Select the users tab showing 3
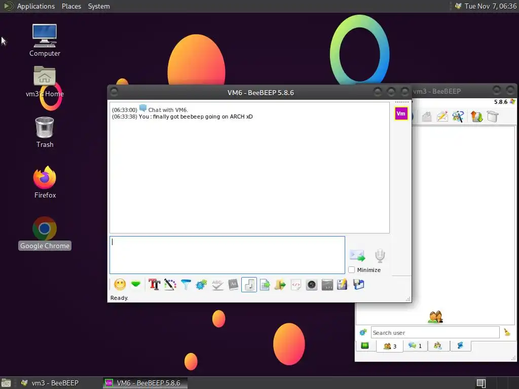The height and width of the screenshot is (389, 519). pos(390,346)
